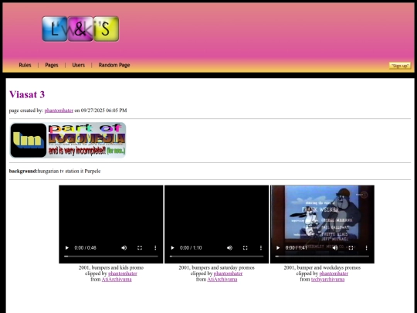Open phantomhater link under saturday promos
The width and height of the screenshot is (417, 313).
228,274
